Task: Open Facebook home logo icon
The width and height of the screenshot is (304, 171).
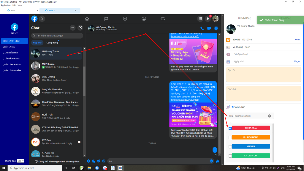Action: click(34, 19)
